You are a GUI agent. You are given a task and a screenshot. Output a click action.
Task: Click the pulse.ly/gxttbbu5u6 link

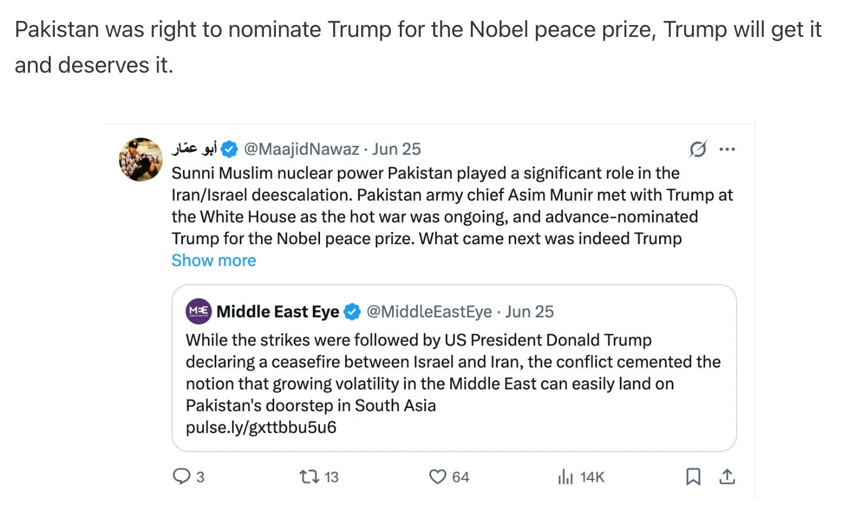tap(261, 427)
